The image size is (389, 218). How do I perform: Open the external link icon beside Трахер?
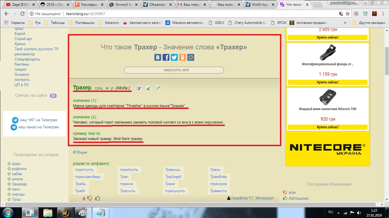point(157,88)
